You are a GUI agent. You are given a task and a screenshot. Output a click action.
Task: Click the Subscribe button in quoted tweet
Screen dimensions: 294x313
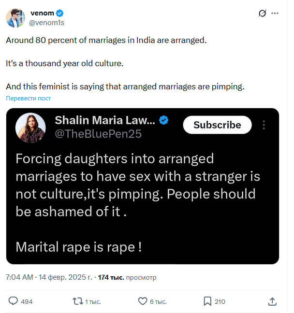coord(217,125)
